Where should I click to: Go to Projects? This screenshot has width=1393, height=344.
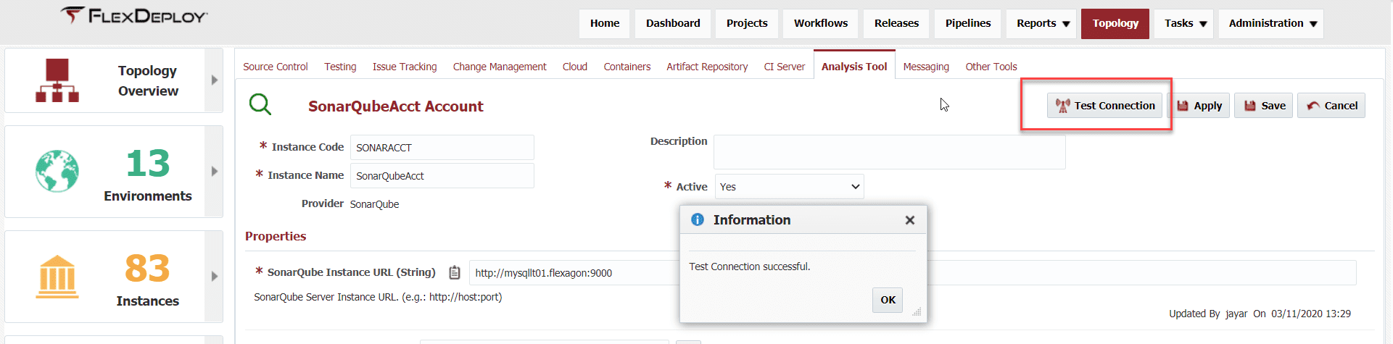tap(747, 23)
